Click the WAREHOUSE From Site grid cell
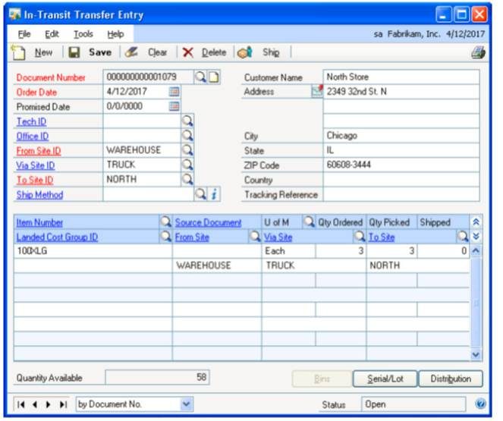The width and height of the screenshot is (503, 421). [217, 265]
